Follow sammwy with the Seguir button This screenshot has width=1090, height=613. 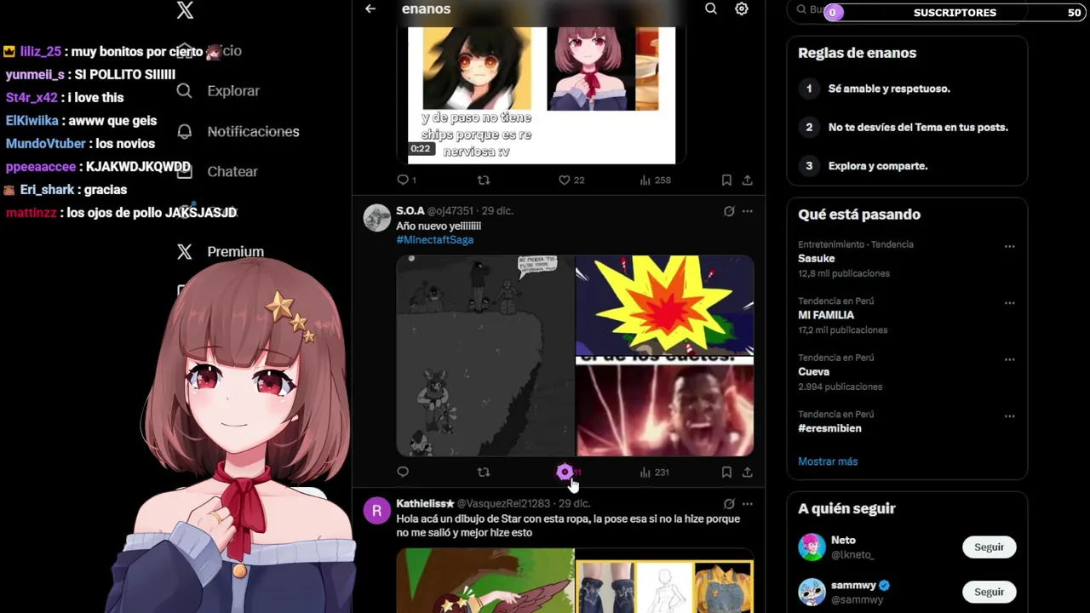click(989, 592)
